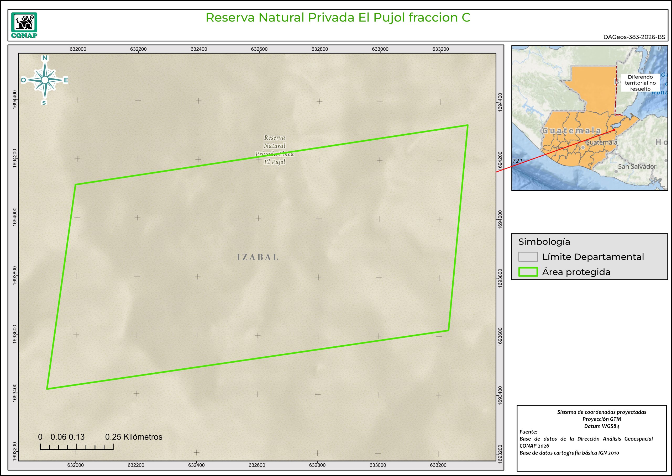Click the 'Diferendo territorial no resuelto' note
Viewport: 672px width, 476px height.
640,83
